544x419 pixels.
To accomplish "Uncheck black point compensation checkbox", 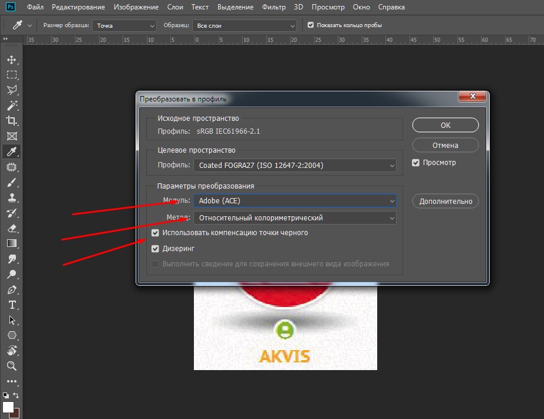I will click(155, 233).
